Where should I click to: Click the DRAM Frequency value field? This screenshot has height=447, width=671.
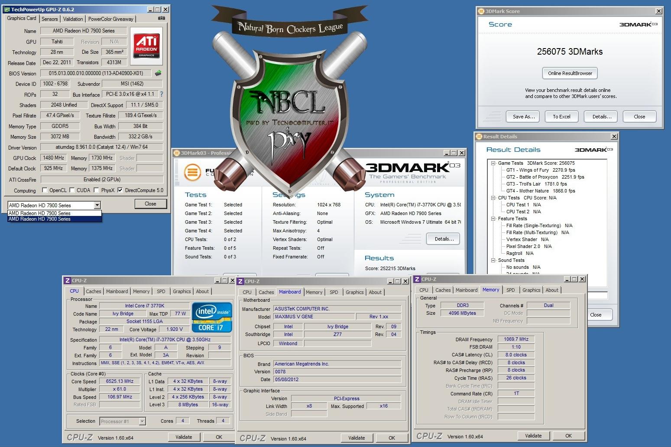pos(516,339)
